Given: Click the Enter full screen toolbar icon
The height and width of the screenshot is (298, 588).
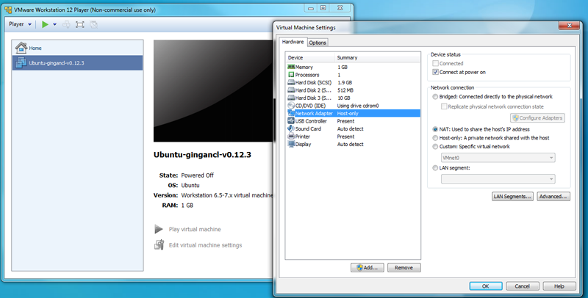Looking at the screenshot, I should [x=80, y=24].
